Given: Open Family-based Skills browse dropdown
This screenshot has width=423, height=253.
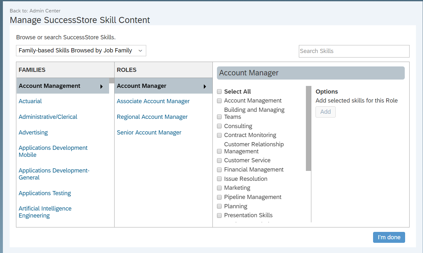Looking at the screenshot, I should pos(81,50).
